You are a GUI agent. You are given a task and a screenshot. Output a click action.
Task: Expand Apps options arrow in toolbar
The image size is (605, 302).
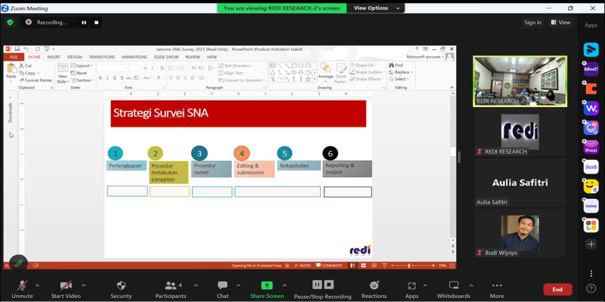coord(425,286)
